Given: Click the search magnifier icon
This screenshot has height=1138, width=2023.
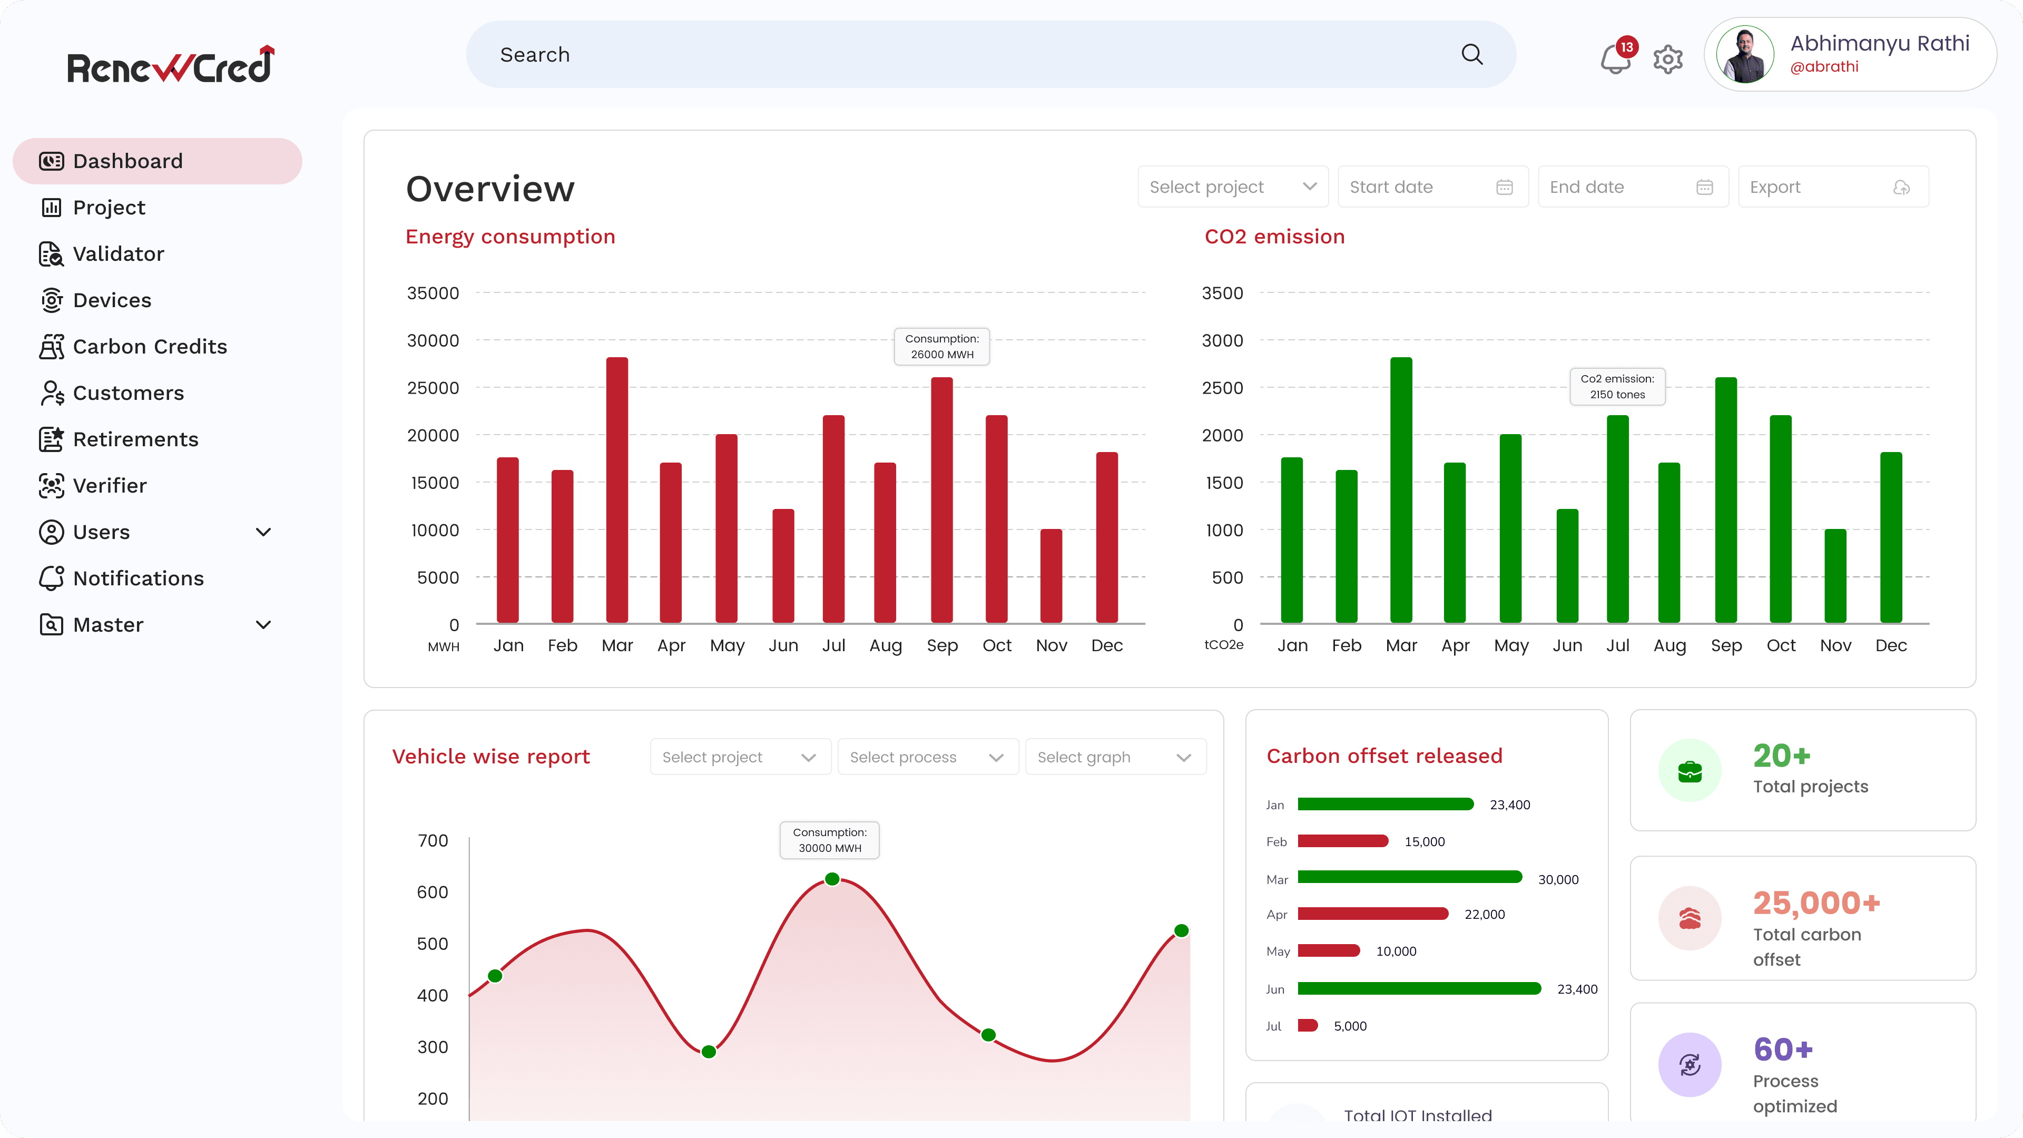Looking at the screenshot, I should 1472,54.
